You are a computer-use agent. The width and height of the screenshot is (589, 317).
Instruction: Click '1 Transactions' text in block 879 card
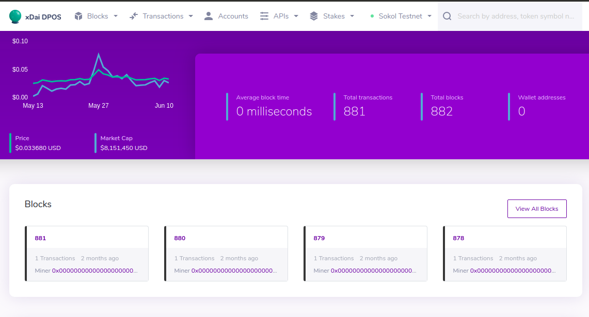(333, 258)
